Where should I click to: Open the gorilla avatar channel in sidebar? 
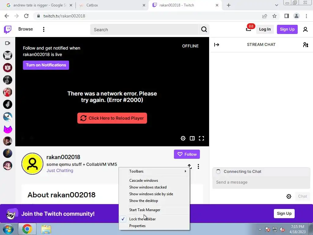(8, 55)
